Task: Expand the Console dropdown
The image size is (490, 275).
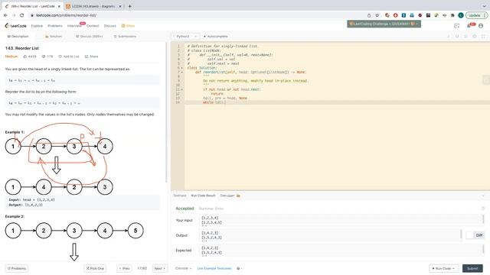Action: [x=183, y=268]
